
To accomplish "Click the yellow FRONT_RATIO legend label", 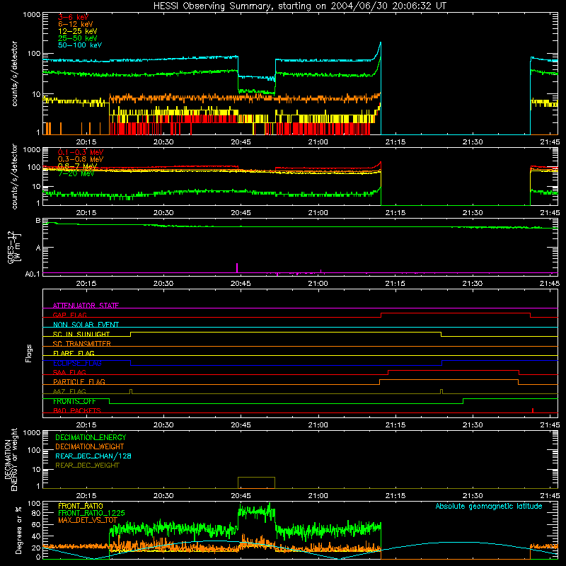I will tap(81, 506).
